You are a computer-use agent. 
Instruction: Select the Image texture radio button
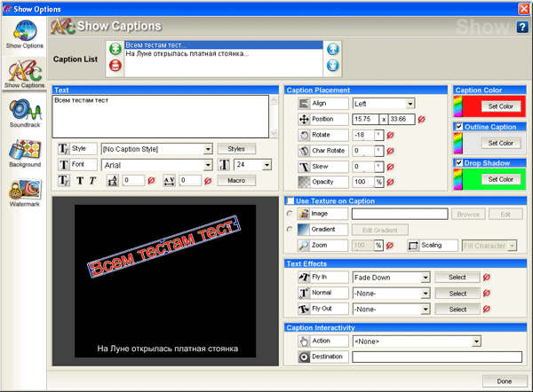click(x=290, y=214)
